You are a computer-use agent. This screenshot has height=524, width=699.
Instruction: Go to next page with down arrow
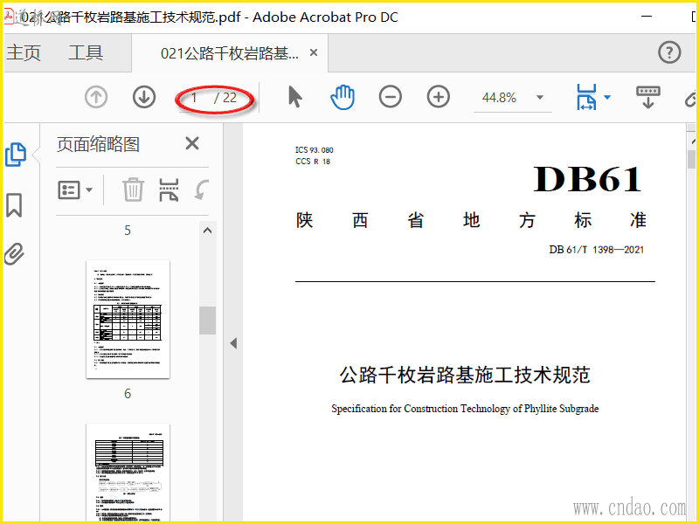point(144,97)
